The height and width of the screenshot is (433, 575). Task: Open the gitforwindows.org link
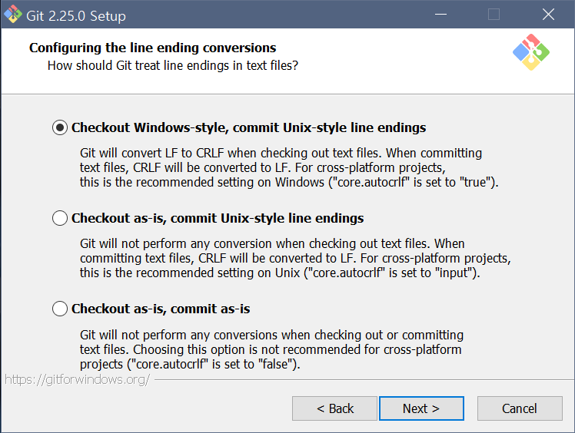point(78,379)
